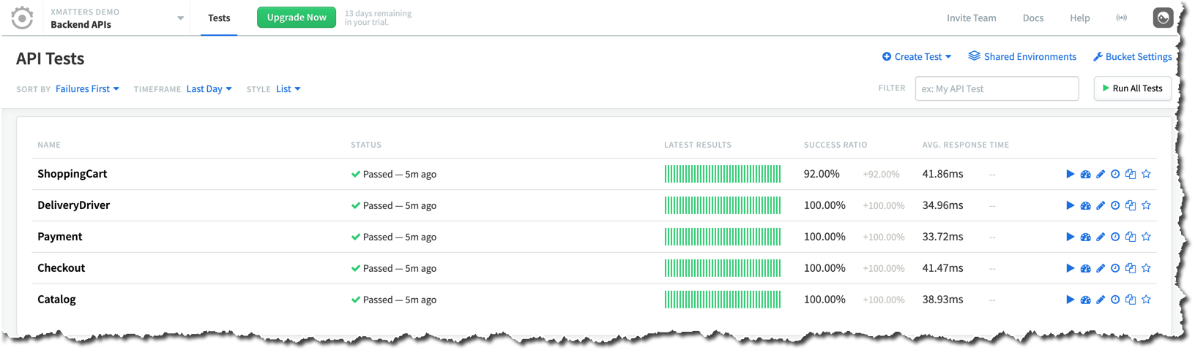1195x350 pixels.
Task: Favorite the Payment test with star icon
Action: coord(1146,237)
